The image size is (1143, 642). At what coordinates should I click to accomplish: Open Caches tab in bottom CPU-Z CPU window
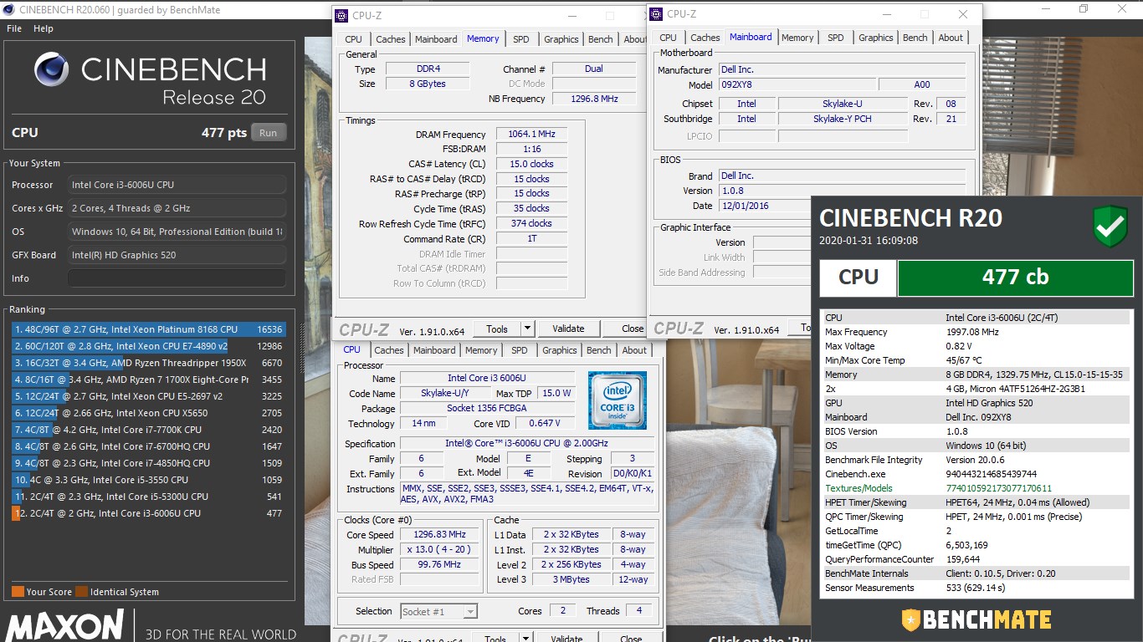tap(388, 350)
